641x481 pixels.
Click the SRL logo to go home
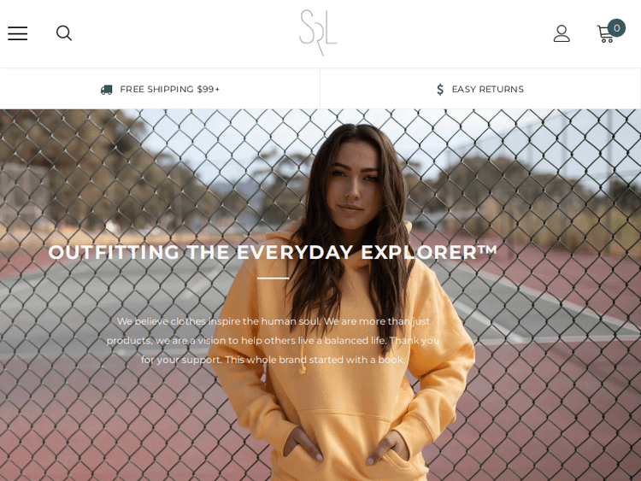[x=318, y=32]
